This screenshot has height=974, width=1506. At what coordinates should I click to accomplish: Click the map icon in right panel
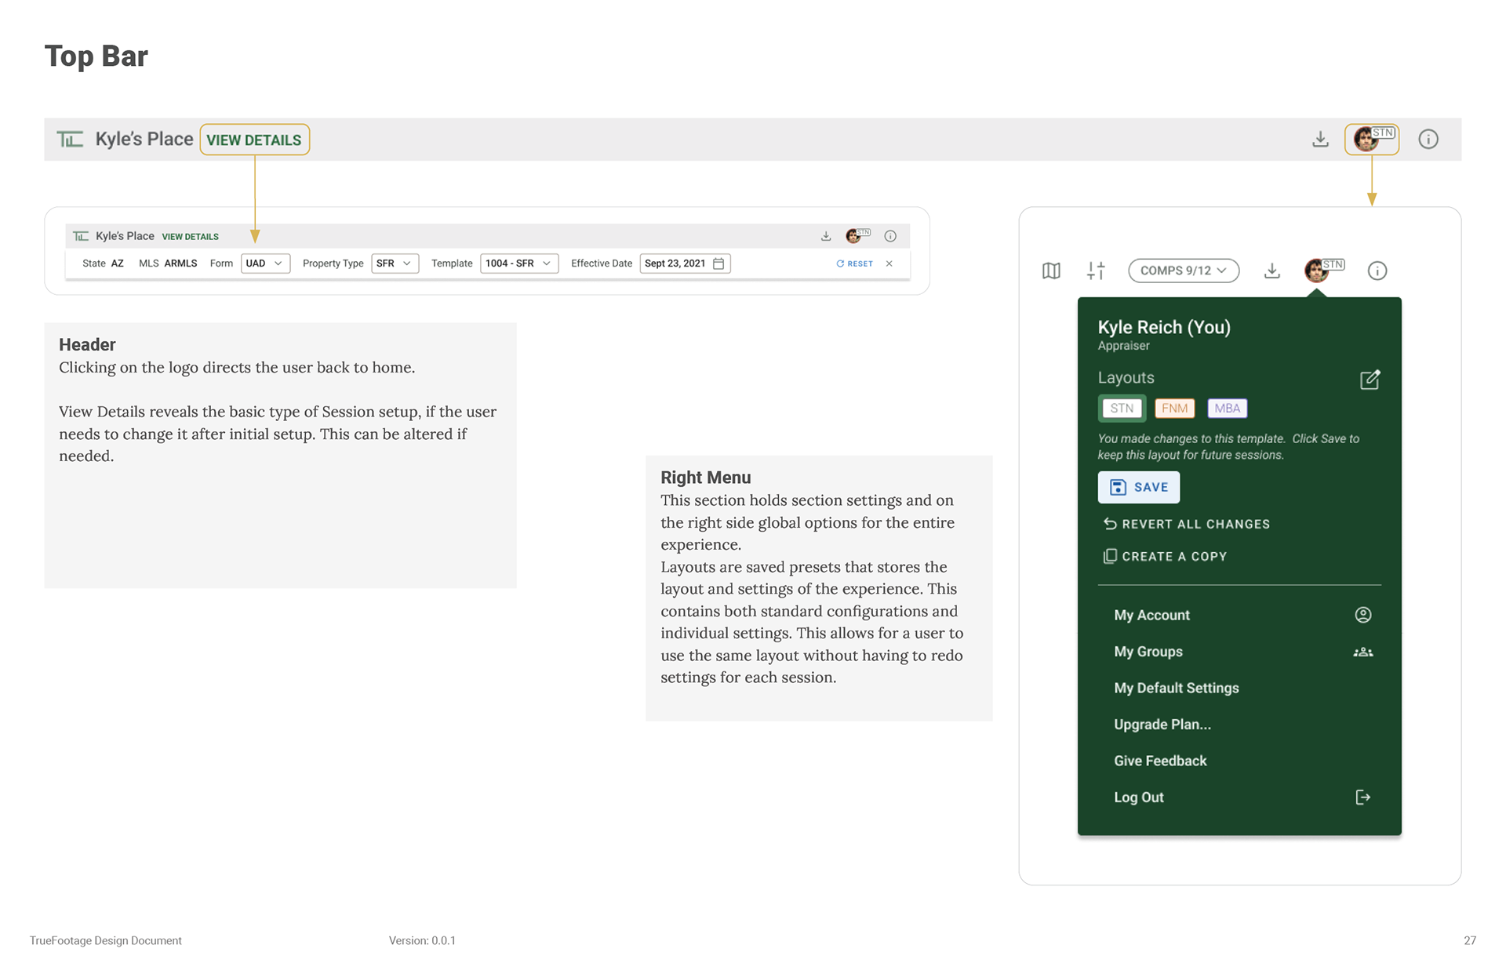pyautogui.click(x=1051, y=271)
